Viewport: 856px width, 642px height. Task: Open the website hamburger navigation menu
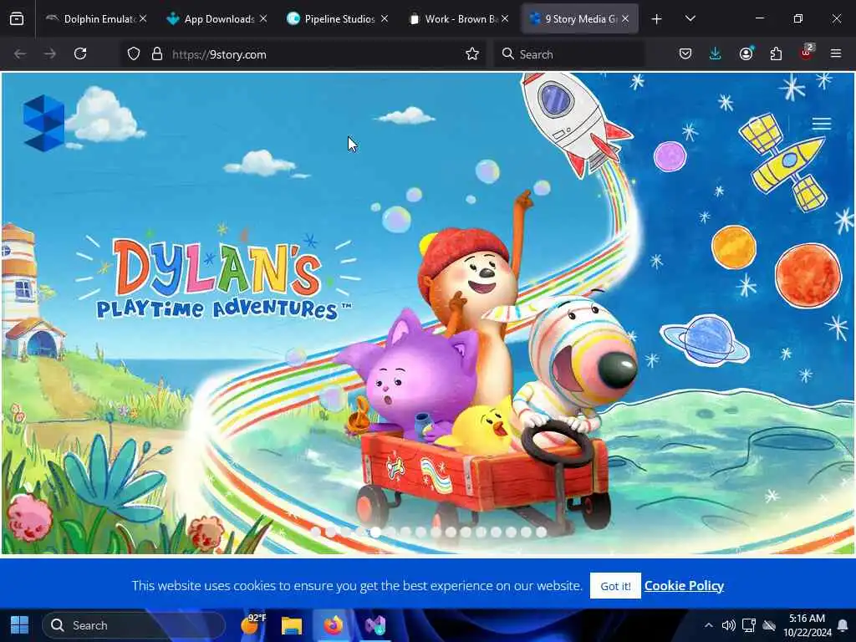pyautogui.click(x=821, y=124)
